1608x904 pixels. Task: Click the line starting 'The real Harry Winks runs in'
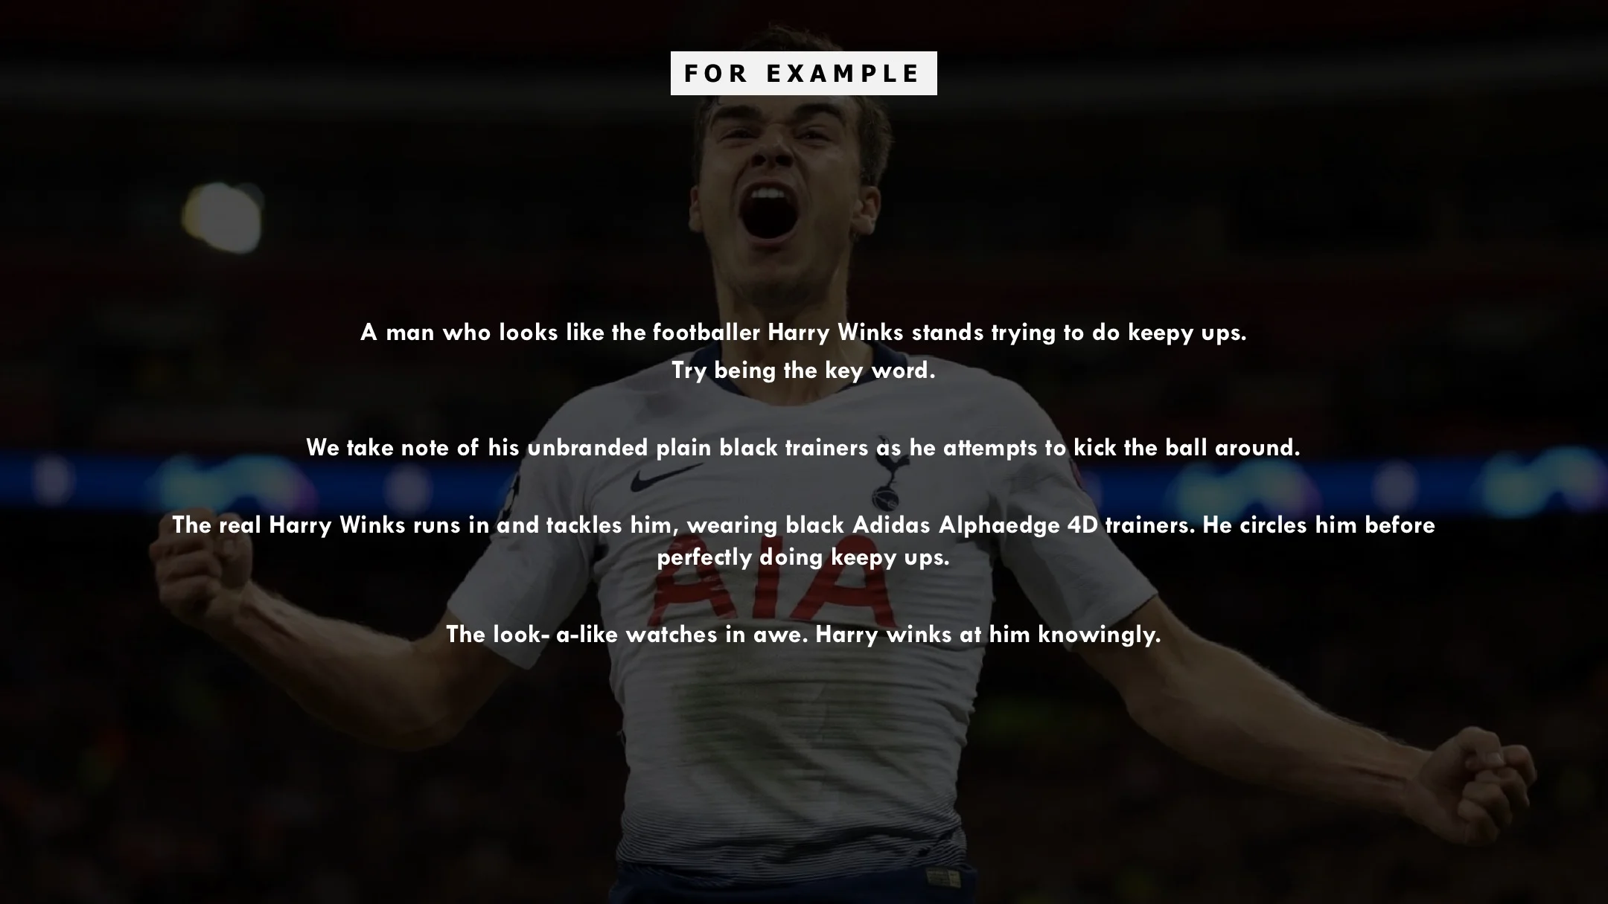coord(803,525)
